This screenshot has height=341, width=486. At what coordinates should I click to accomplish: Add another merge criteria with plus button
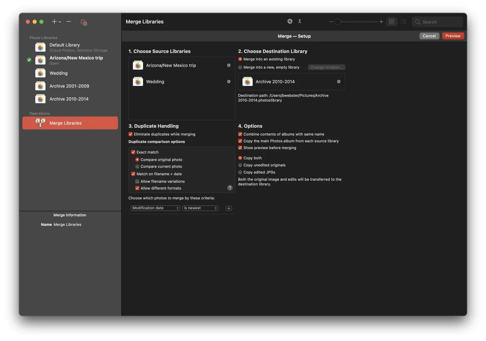click(x=229, y=208)
